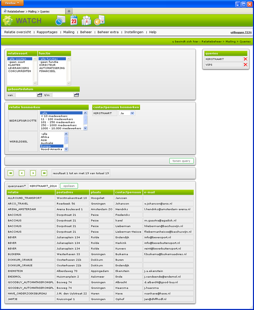Image resolution: width=254 pixels, height=310 pixels.
Task: Load the saved KERSTKAART query
Action: point(223,59)
